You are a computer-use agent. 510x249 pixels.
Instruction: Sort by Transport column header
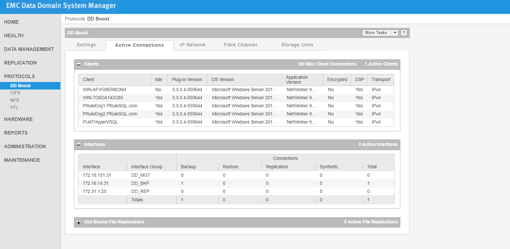381,80
